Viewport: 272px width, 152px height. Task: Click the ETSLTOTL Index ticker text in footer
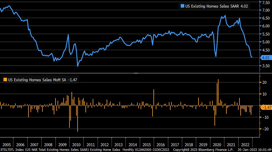(x=12, y=150)
